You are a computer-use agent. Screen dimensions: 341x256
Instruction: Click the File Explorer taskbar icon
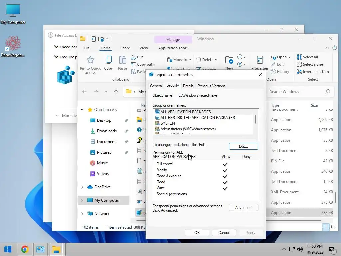56,249
